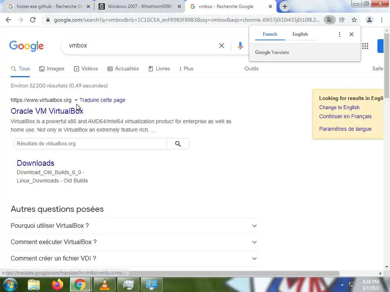Image resolution: width=390 pixels, height=292 pixels.
Task: Switch to the 'Windows 2007 : Whisthorn5096' tab
Action: [139, 7]
